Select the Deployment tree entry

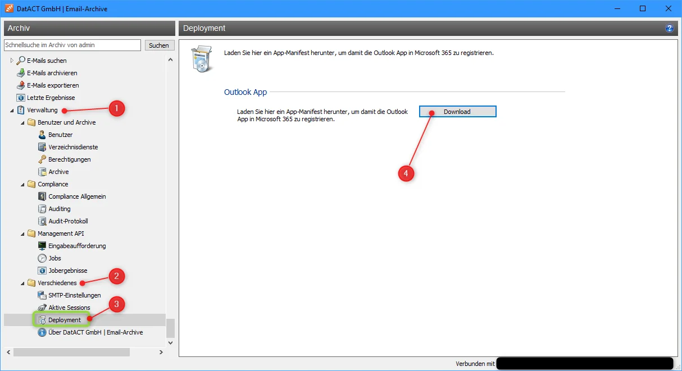65,320
